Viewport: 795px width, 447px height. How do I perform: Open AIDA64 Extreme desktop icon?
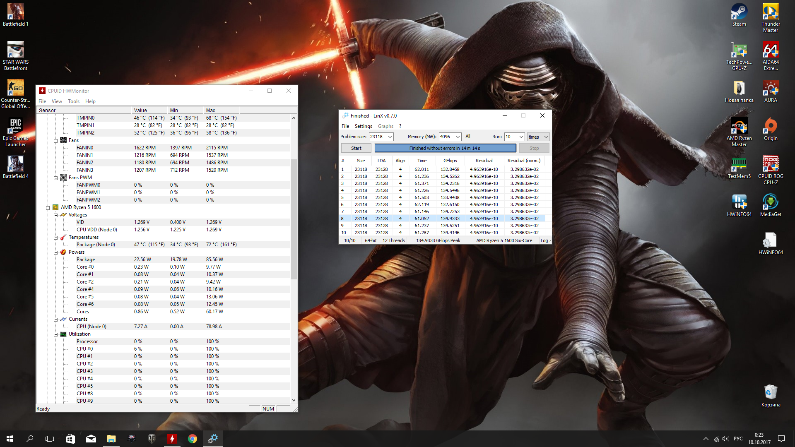tap(771, 50)
